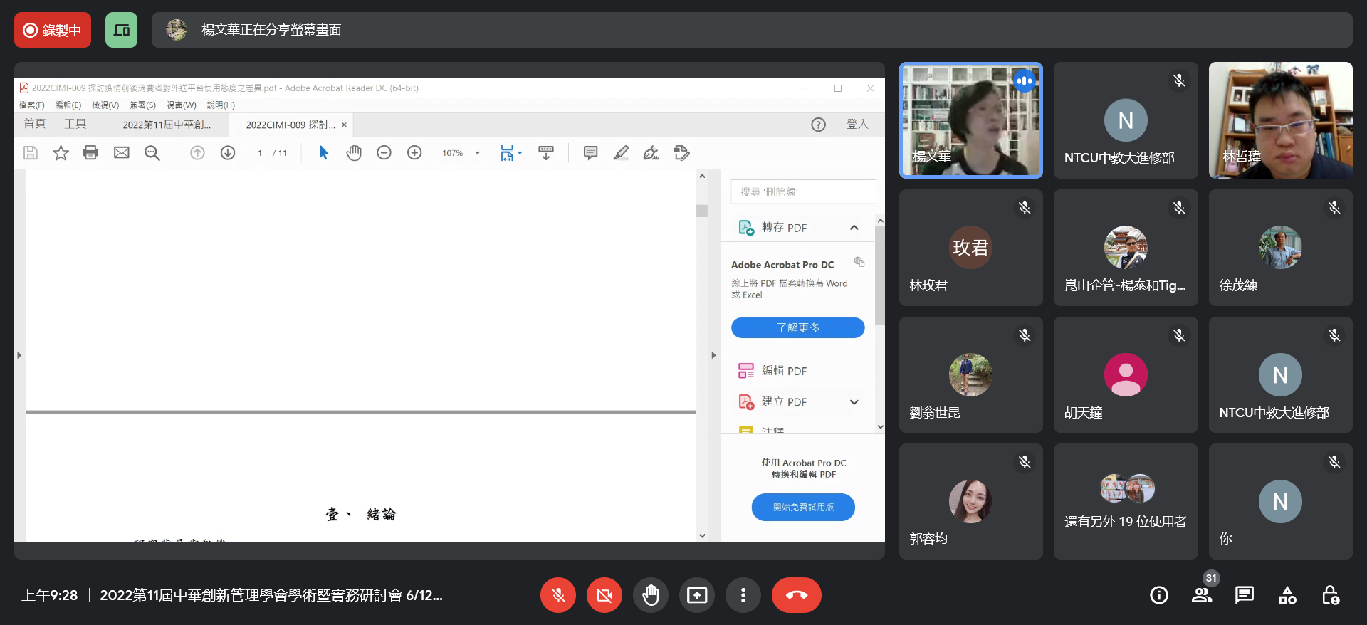This screenshot has height=625, width=1367.
Task: Open the 107% zoom level dropdown
Action: (477, 153)
